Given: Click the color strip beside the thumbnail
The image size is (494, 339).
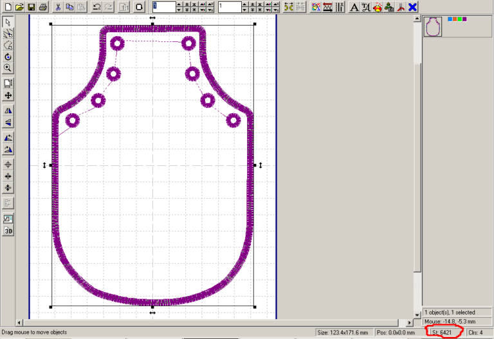Looking at the screenshot, I should tap(457, 19).
